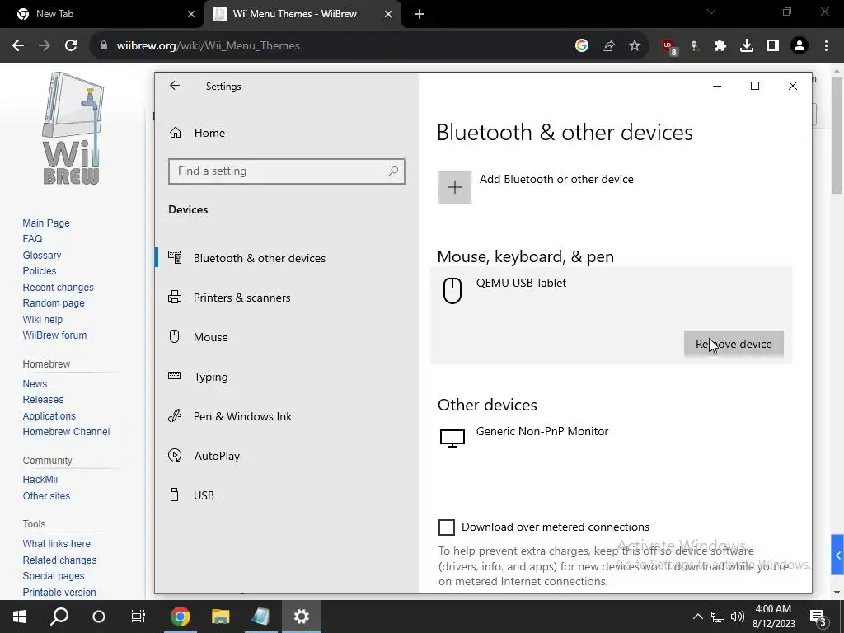Click the share page icon in address bar
844x633 pixels.
tap(608, 46)
